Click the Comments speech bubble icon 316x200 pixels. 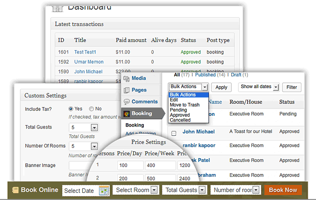[x=126, y=102]
